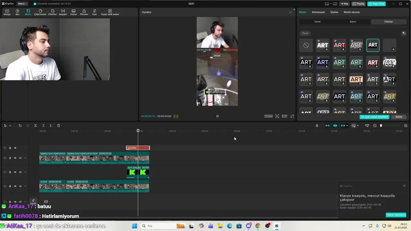Open the Yüksek quality dropdown
This screenshot has height=231, width=411.
[x=268, y=116]
